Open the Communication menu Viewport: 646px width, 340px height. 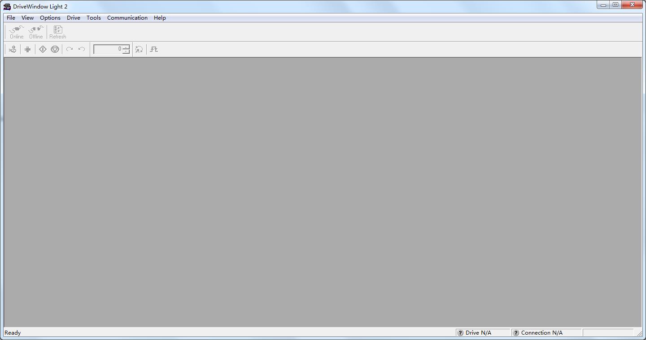pos(127,18)
